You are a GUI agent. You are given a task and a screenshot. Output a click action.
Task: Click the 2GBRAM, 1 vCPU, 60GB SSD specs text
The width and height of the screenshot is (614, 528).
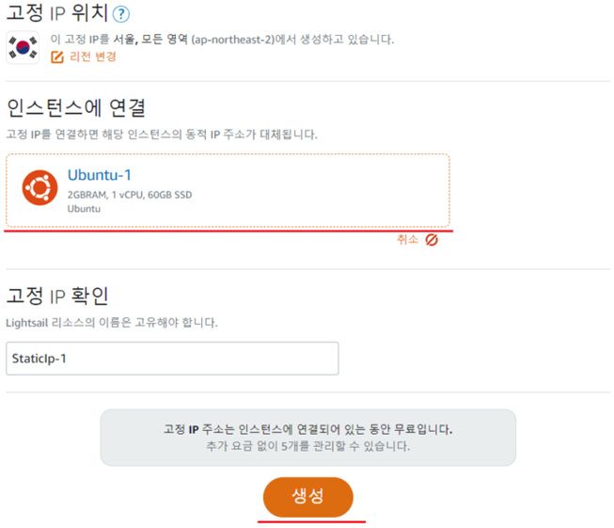[x=130, y=195]
